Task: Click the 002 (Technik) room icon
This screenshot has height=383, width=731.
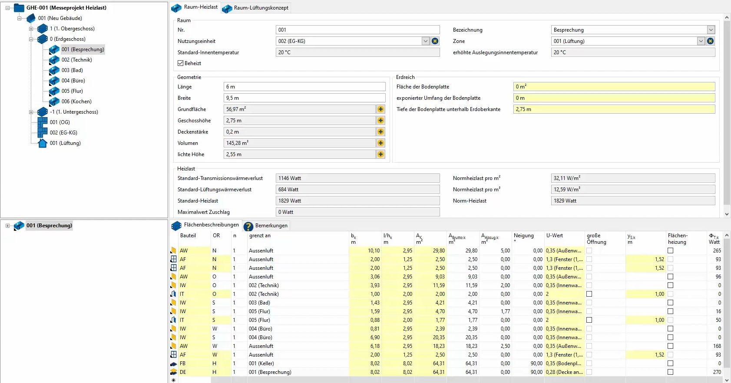Action: (54, 60)
